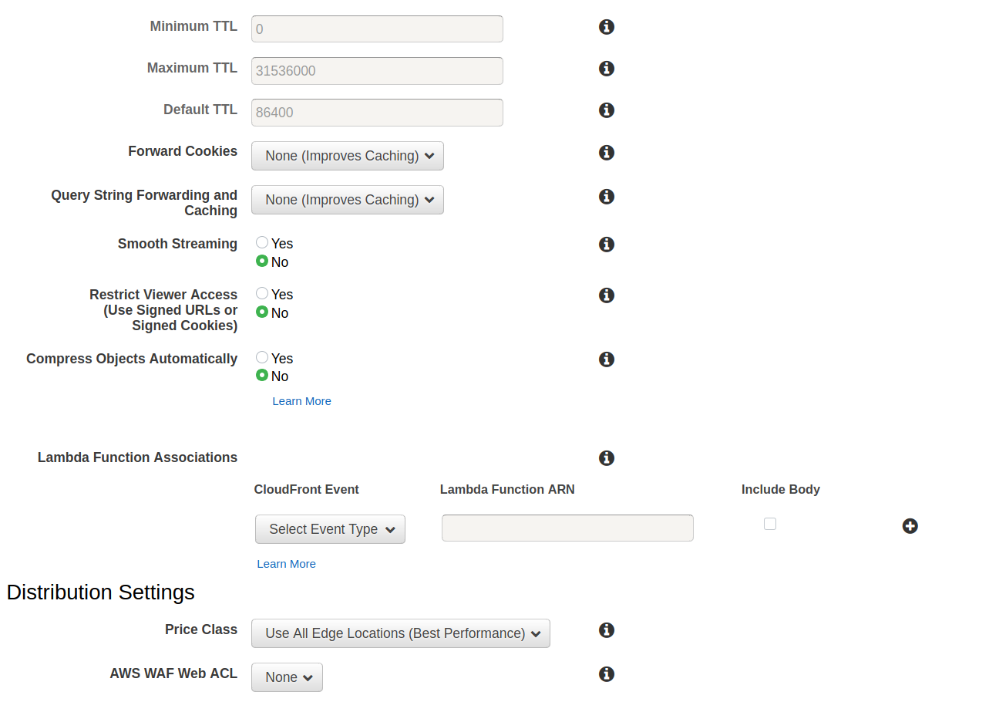989x702 pixels.
Task: Show info for AWS WAF Web ACL
Action: click(x=607, y=674)
